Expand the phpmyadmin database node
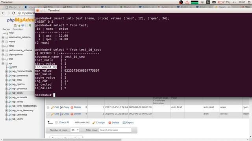 (x=3, y=55)
